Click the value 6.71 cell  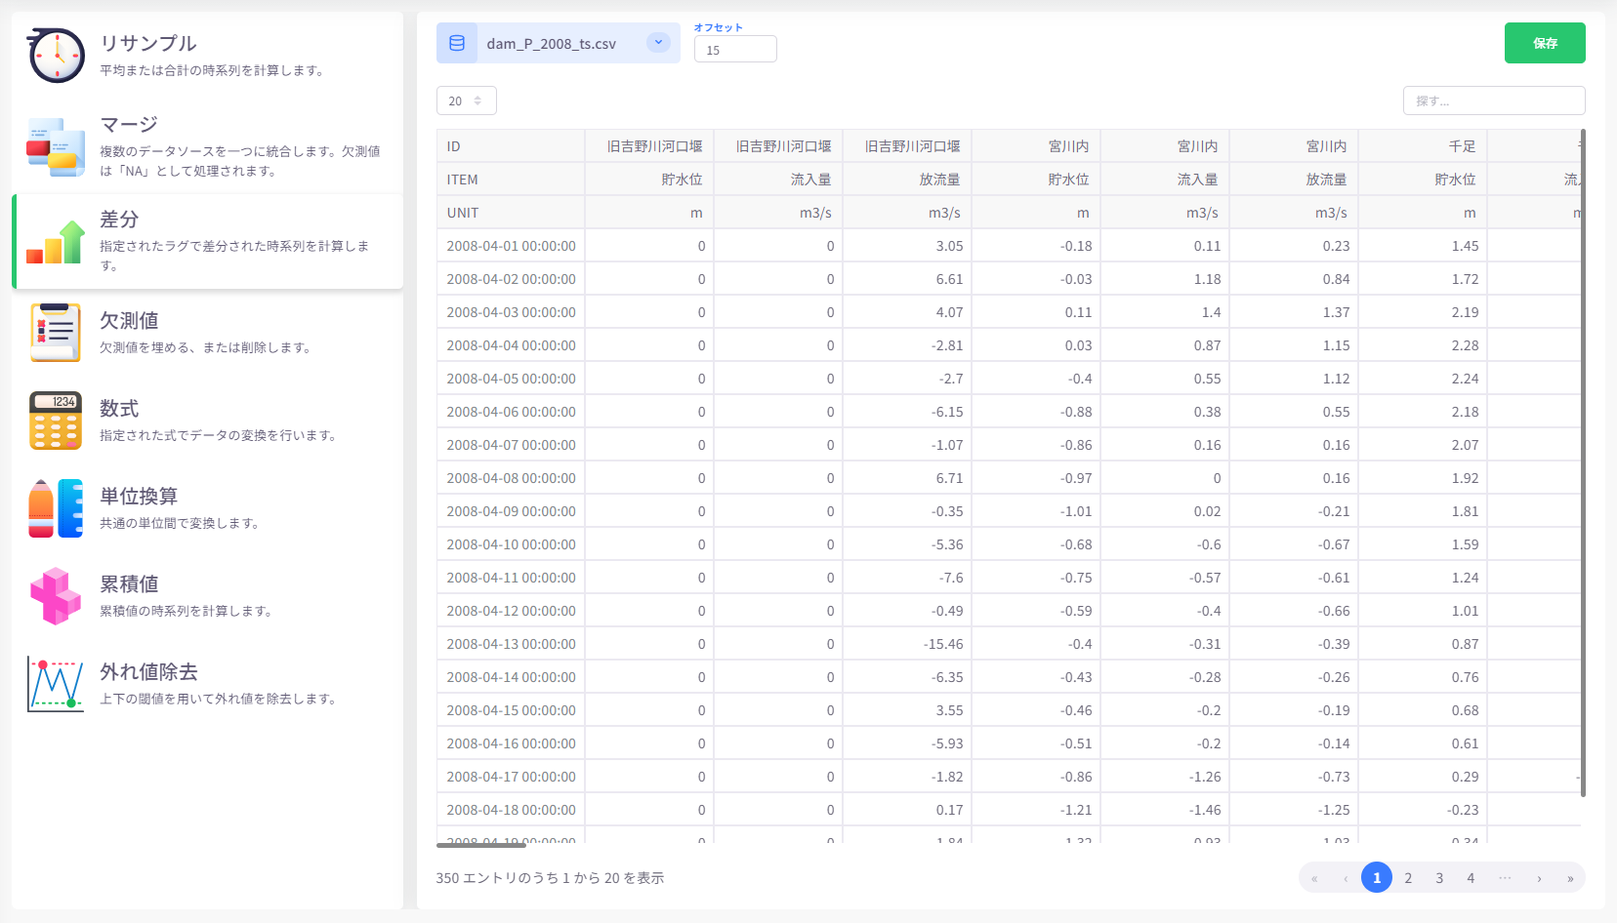(907, 478)
